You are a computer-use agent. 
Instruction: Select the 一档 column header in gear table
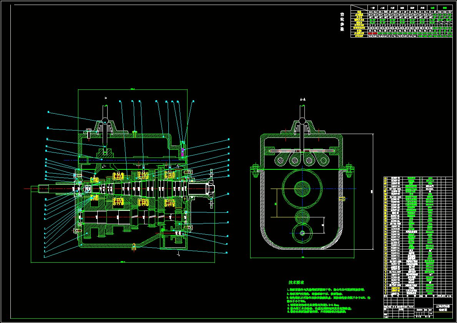(x=372, y=8)
